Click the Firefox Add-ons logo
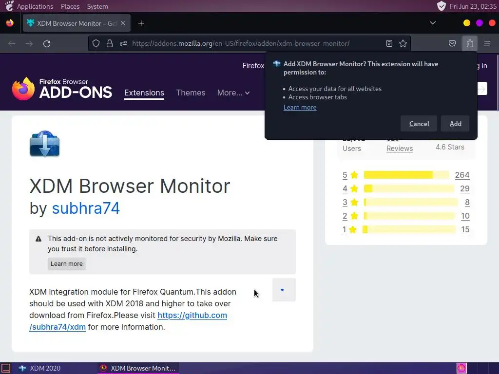Image resolution: width=499 pixels, height=374 pixels. (62, 89)
